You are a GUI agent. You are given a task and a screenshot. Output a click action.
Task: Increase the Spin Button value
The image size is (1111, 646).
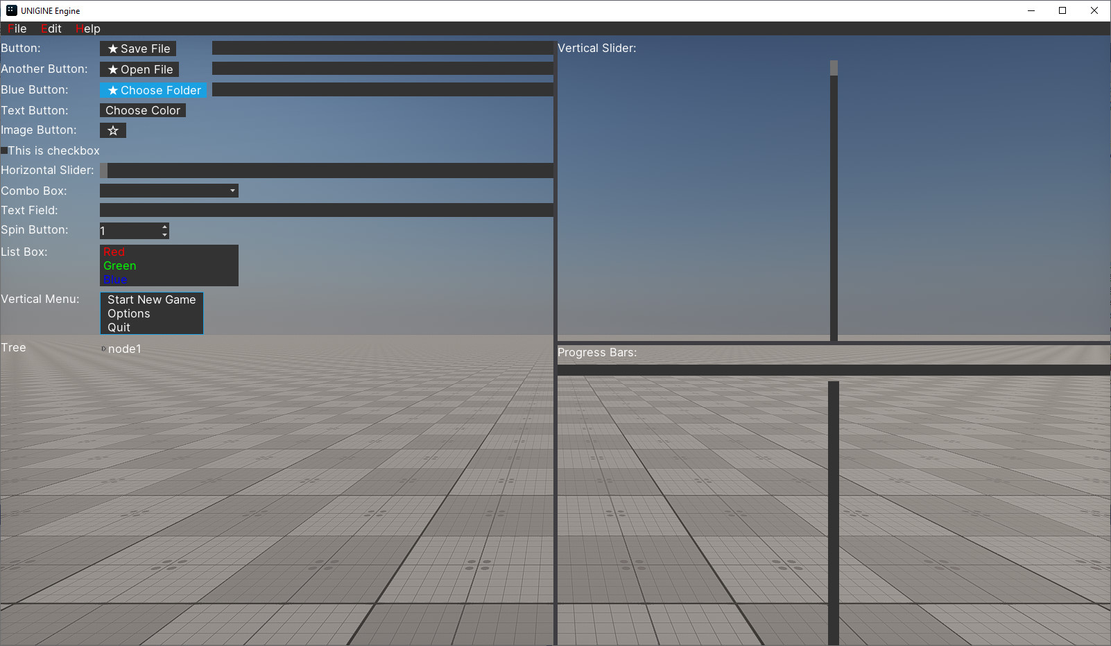(x=164, y=227)
